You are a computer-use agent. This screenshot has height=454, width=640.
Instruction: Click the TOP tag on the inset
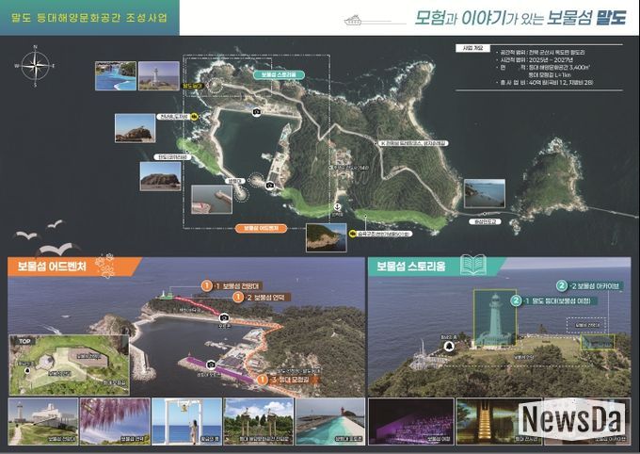point(24,341)
